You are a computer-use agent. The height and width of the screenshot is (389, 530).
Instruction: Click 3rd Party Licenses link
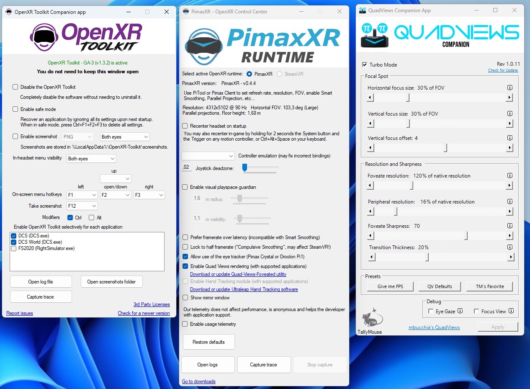(152, 304)
